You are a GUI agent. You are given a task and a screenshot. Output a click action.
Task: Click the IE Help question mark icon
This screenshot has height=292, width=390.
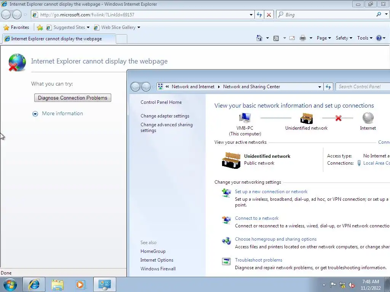pyautogui.click(x=379, y=38)
